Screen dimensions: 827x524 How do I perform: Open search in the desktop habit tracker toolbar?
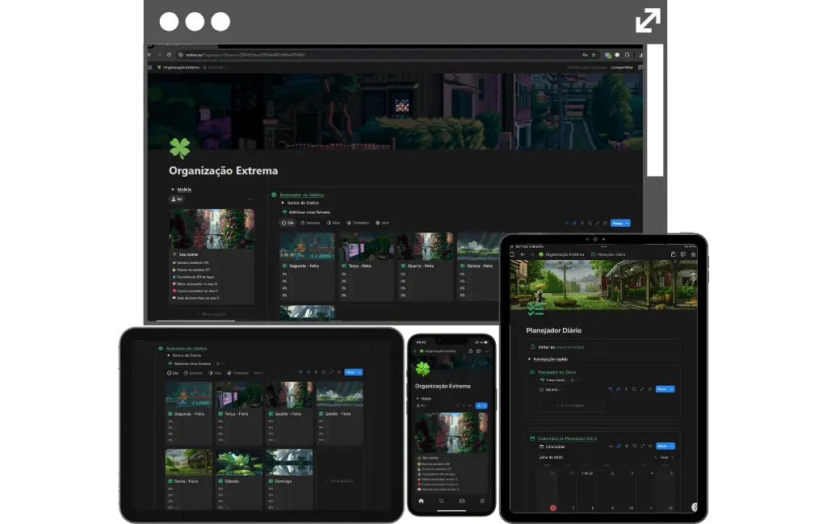(x=590, y=223)
